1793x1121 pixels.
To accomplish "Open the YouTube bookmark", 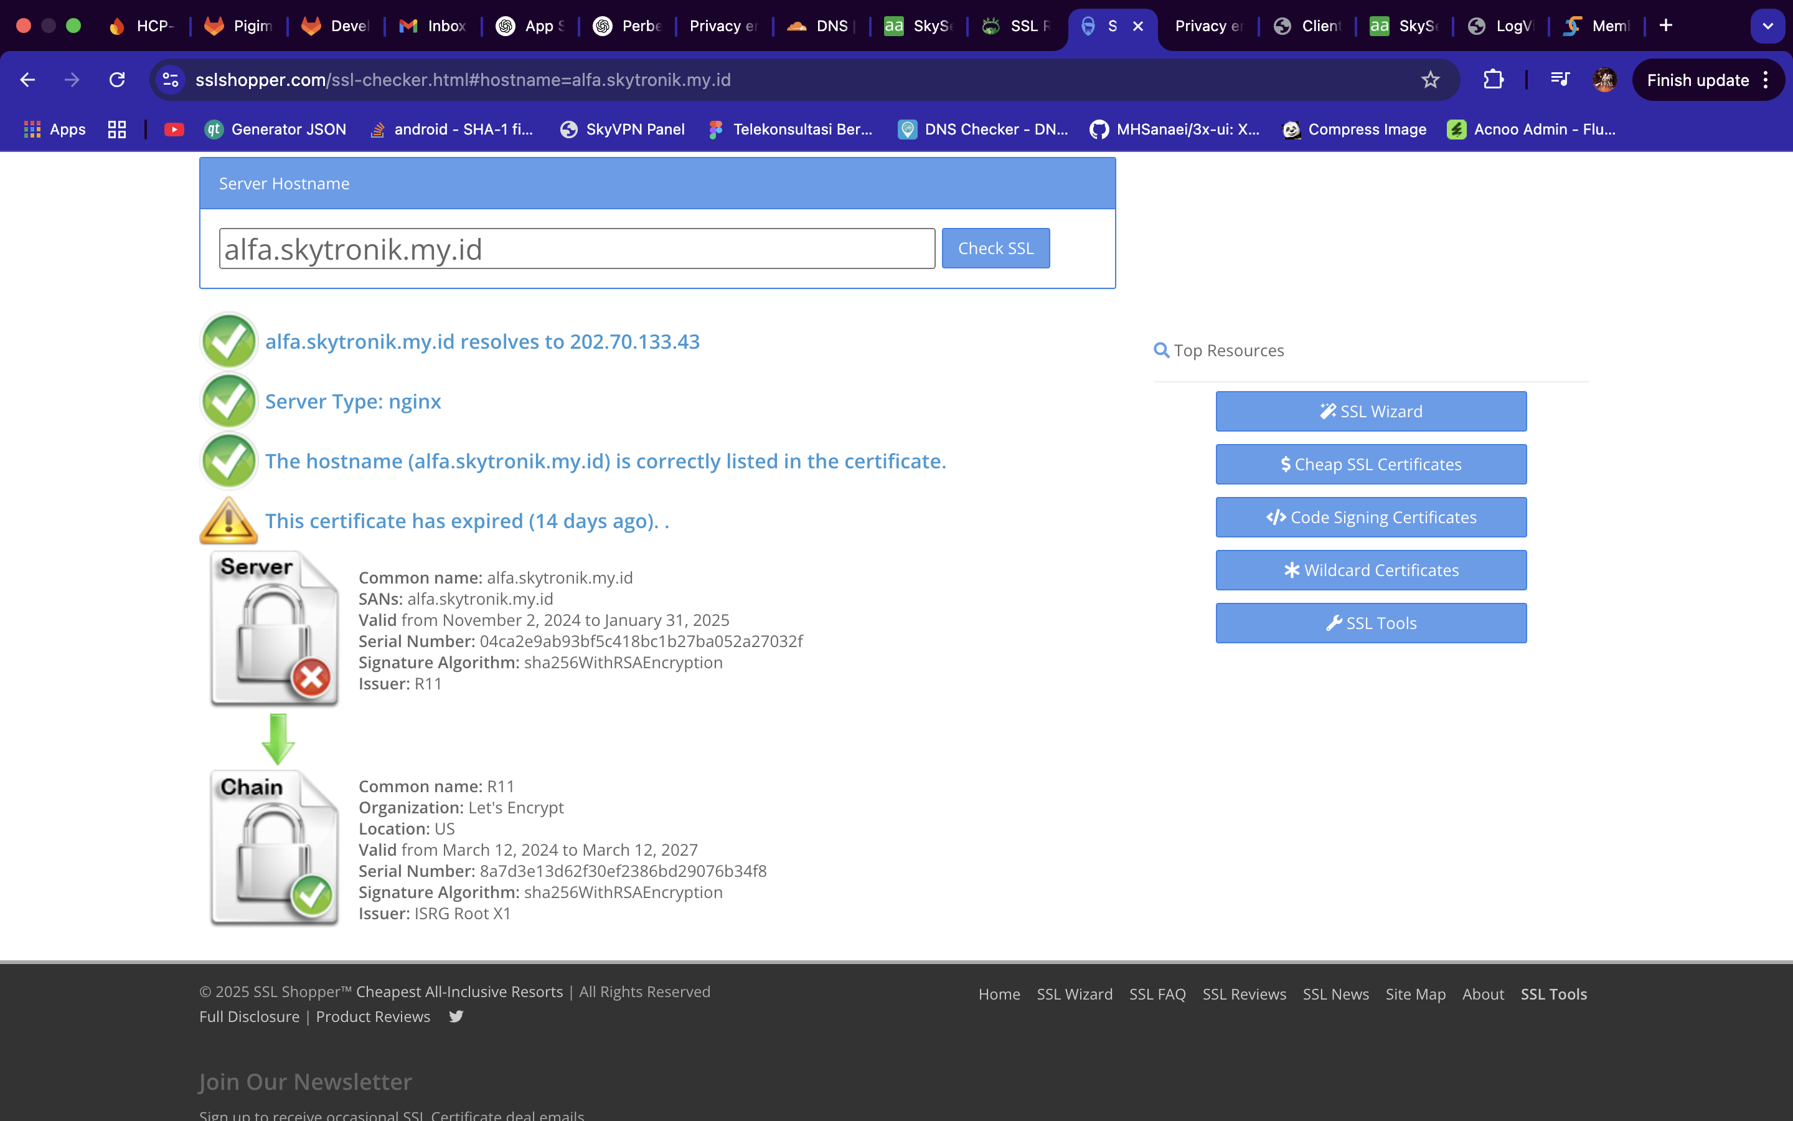I will tap(174, 130).
